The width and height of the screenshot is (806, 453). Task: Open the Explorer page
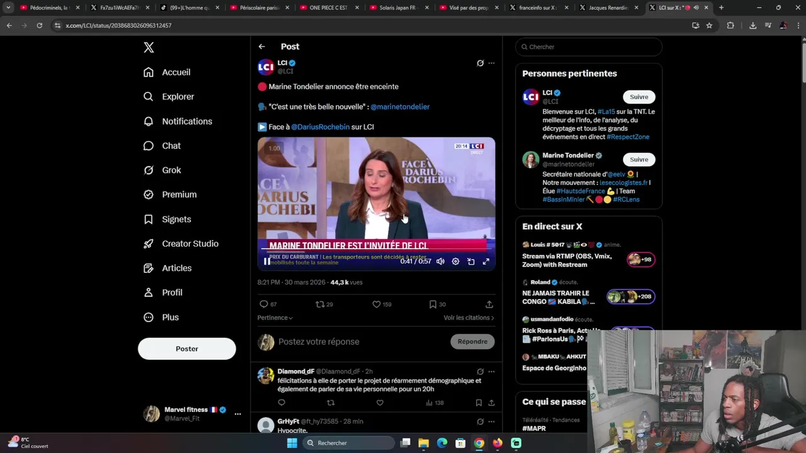pyautogui.click(x=169, y=97)
